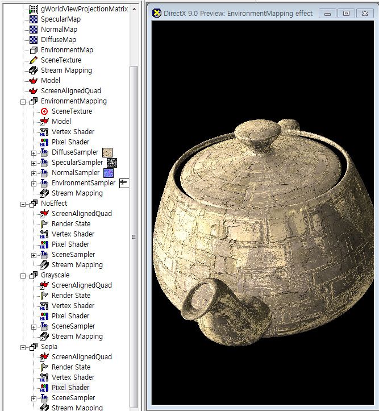Click the EnvironmentSampler texture object icon
379x411 pixels.
(44, 183)
